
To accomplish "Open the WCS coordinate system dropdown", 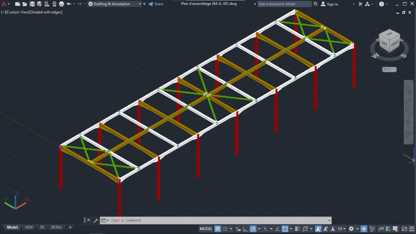I will point(389,69).
